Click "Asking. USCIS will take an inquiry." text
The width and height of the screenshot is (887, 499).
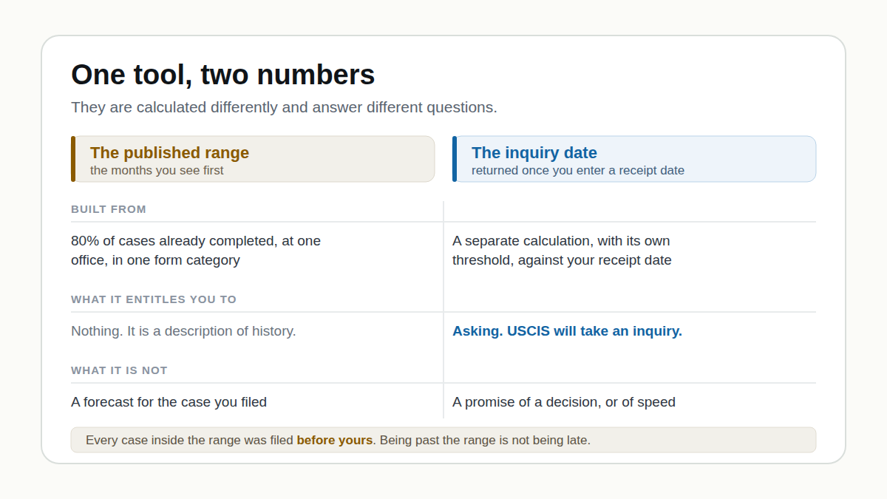pyautogui.click(x=567, y=331)
